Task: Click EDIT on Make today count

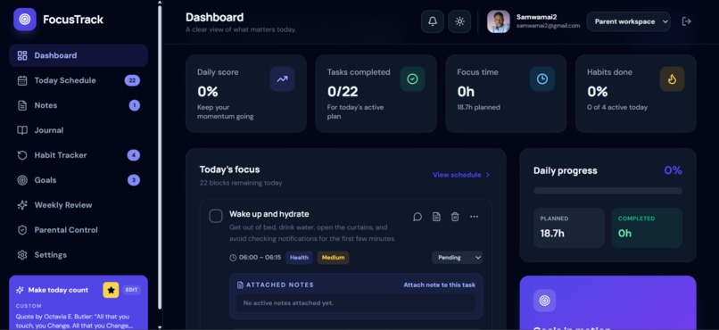Action: [132, 290]
